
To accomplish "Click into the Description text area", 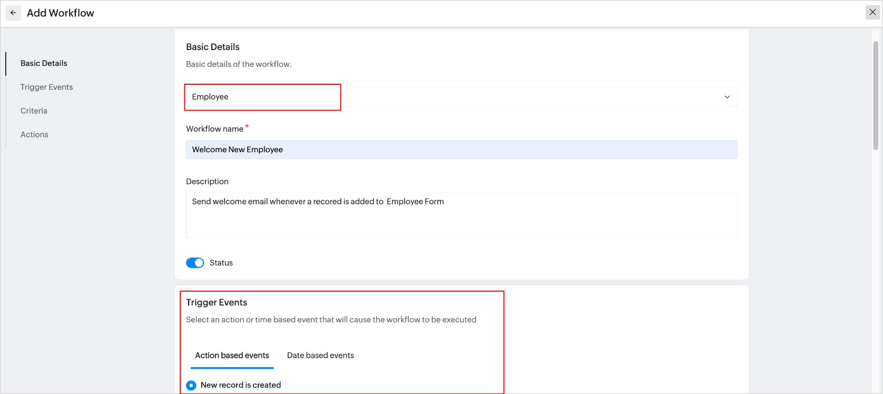I will pos(461,215).
